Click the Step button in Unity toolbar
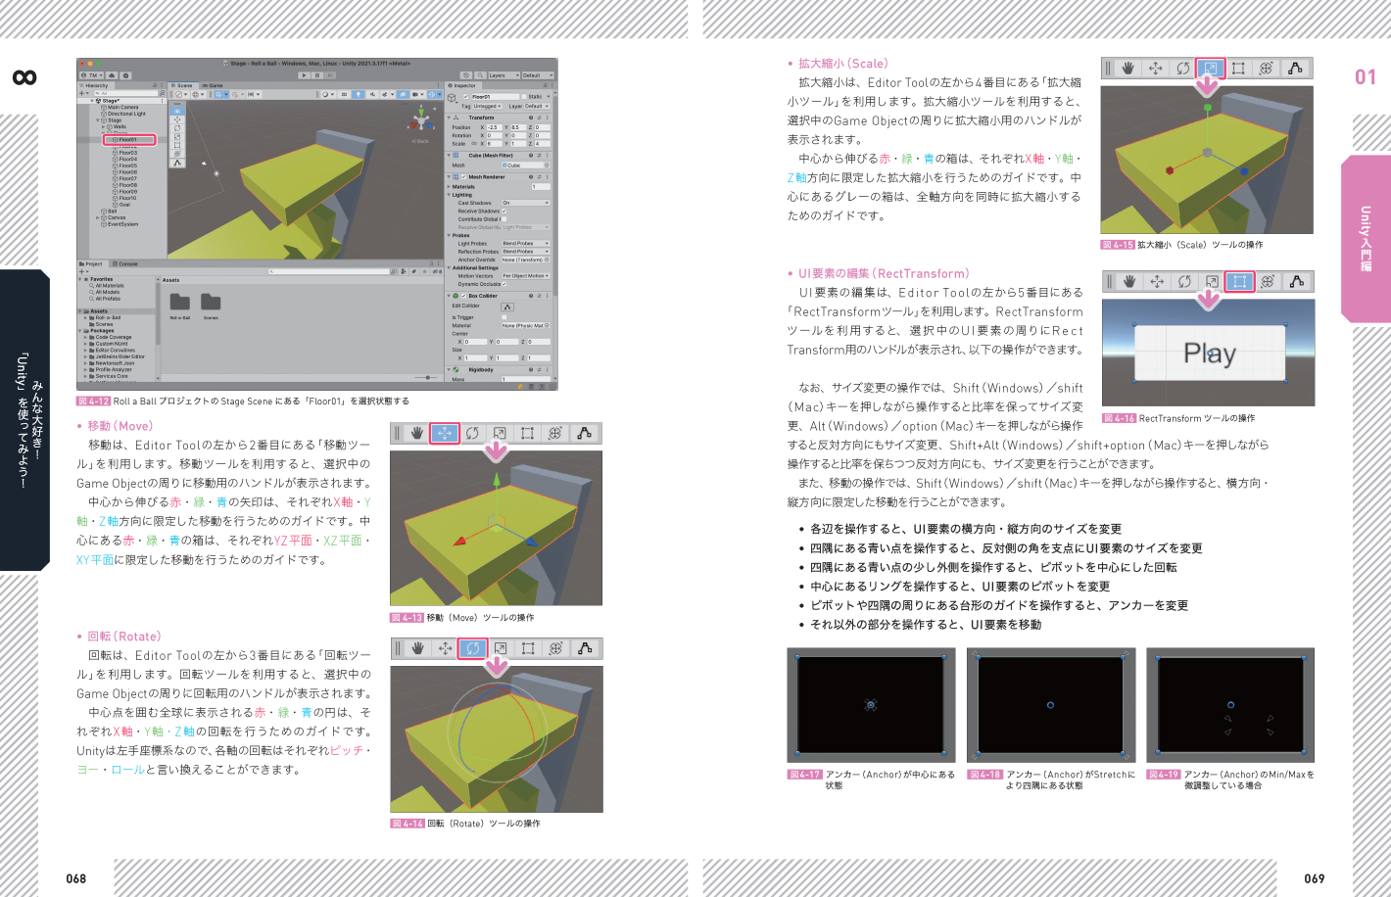Image resolution: width=1391 pixels, height=897 pixels. (x=330, y=75)
